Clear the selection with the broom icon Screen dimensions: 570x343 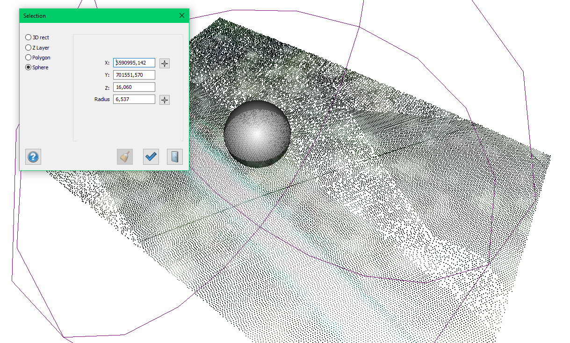point(125,157)
